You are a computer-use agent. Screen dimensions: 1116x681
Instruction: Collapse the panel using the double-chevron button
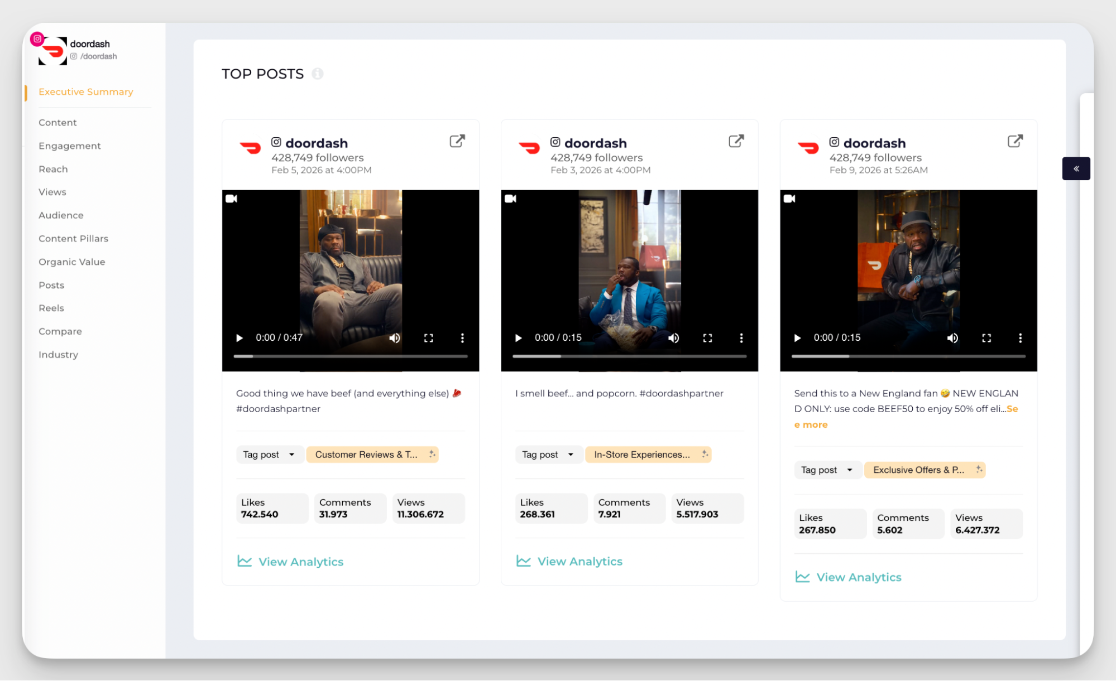(x=1076, y=168)
